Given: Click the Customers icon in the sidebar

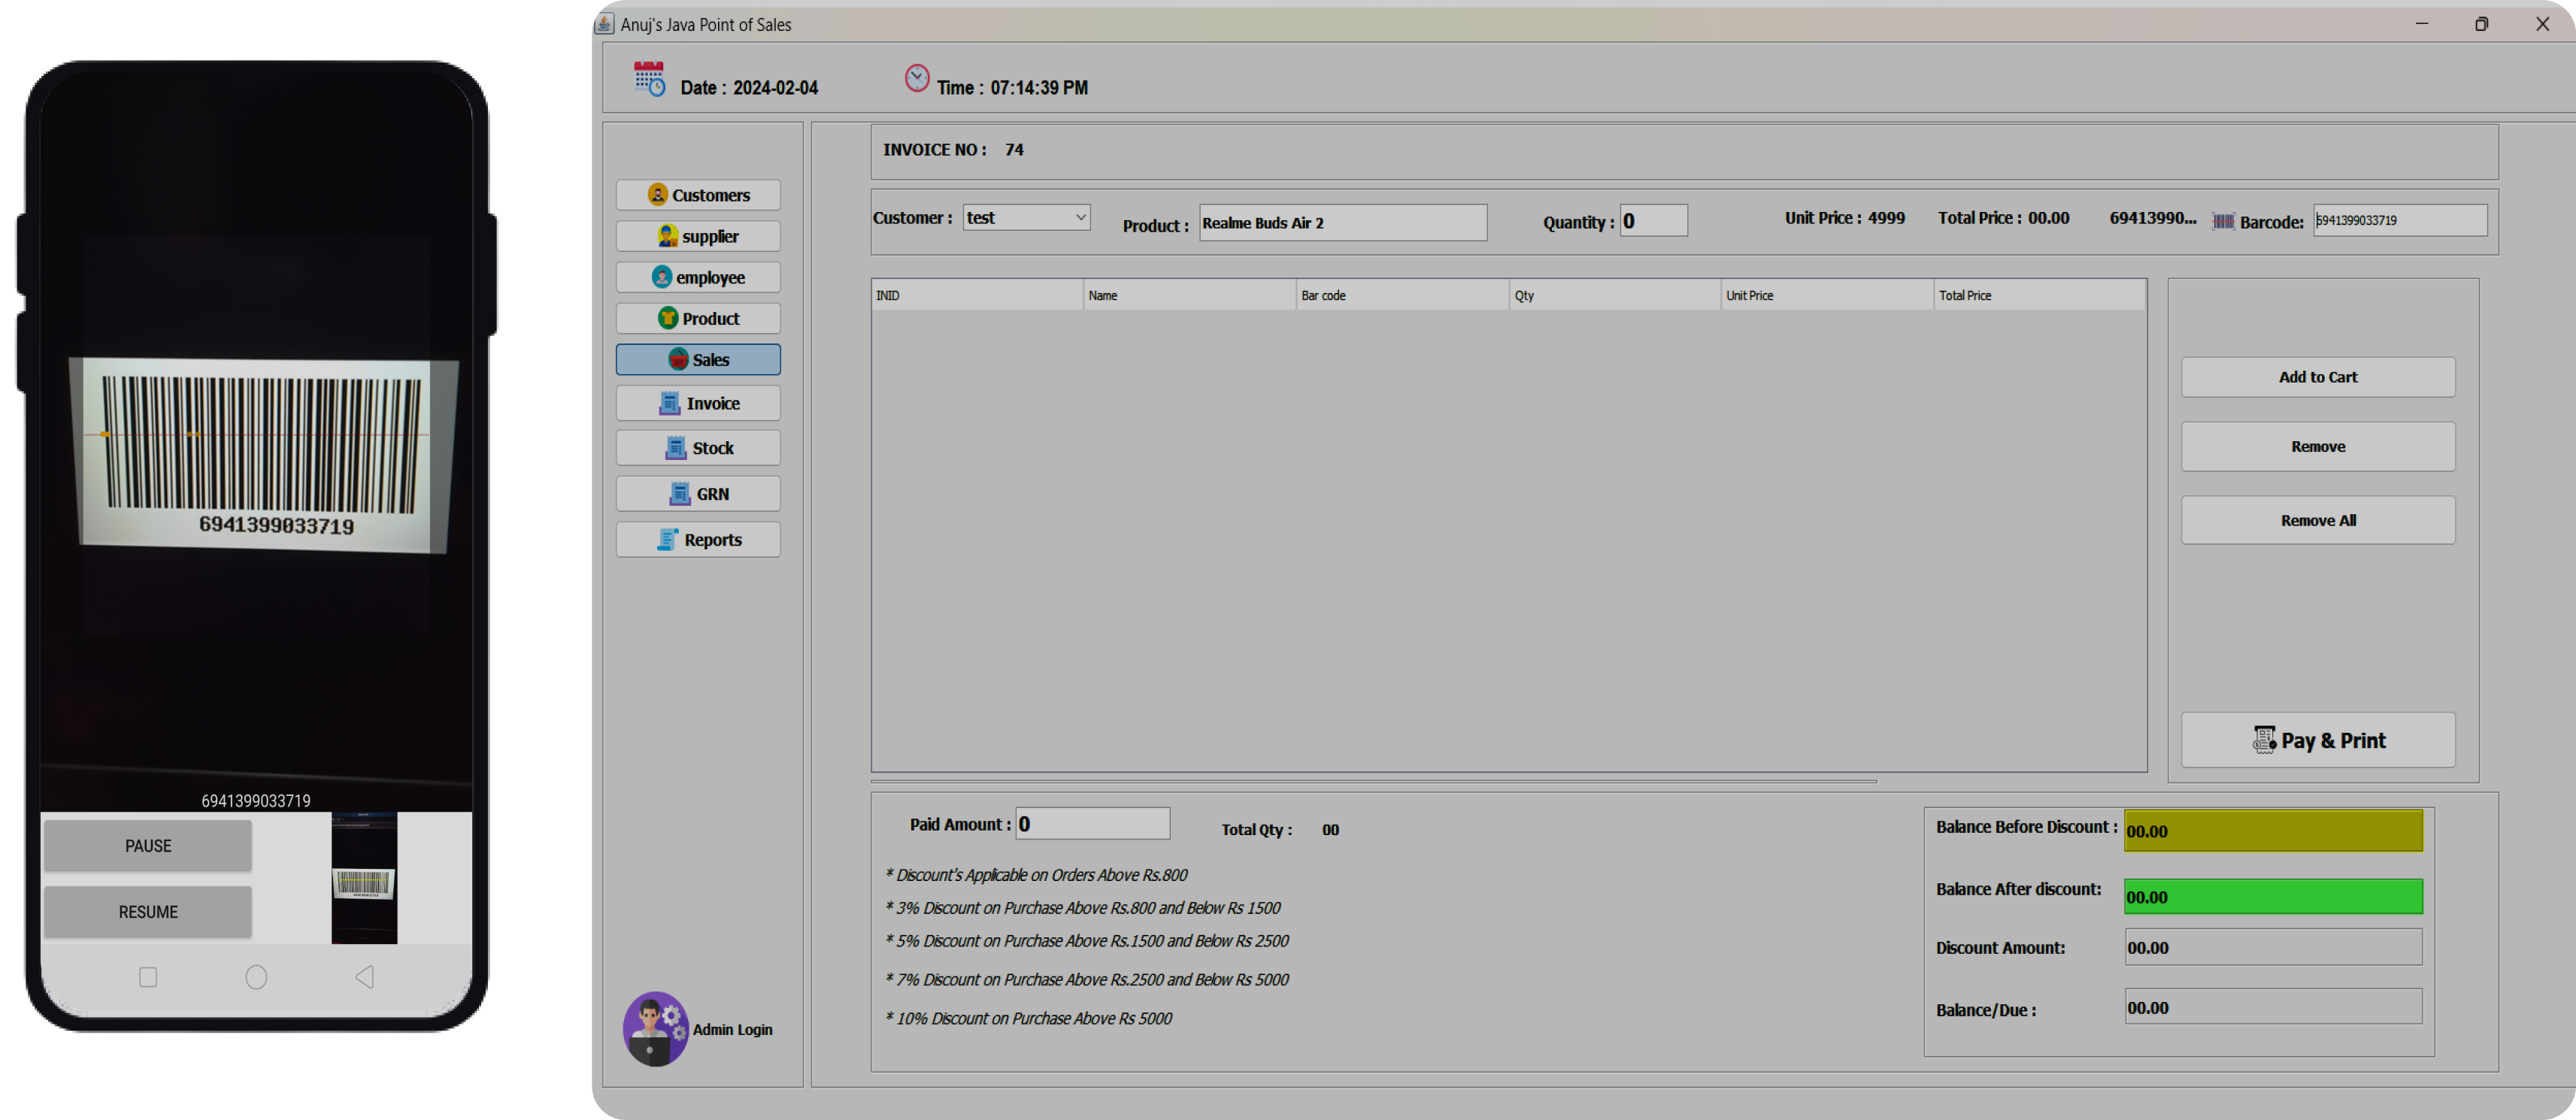Looking at the screenshot, I should (657, 194).
